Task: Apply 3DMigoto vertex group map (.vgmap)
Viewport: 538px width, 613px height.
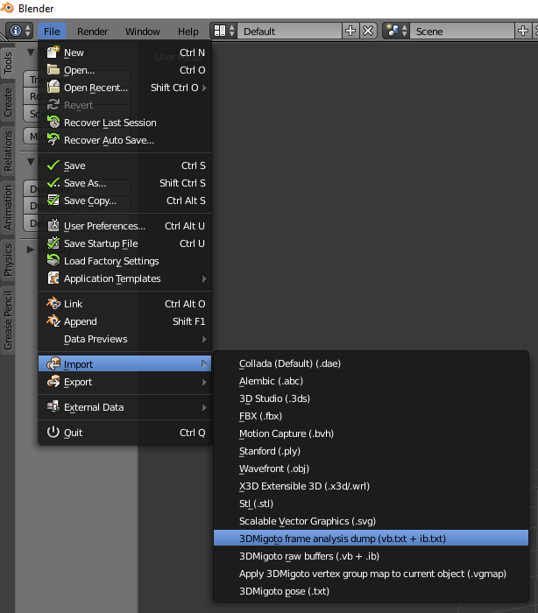Action: pyautogui.click(x=371, y=574)
